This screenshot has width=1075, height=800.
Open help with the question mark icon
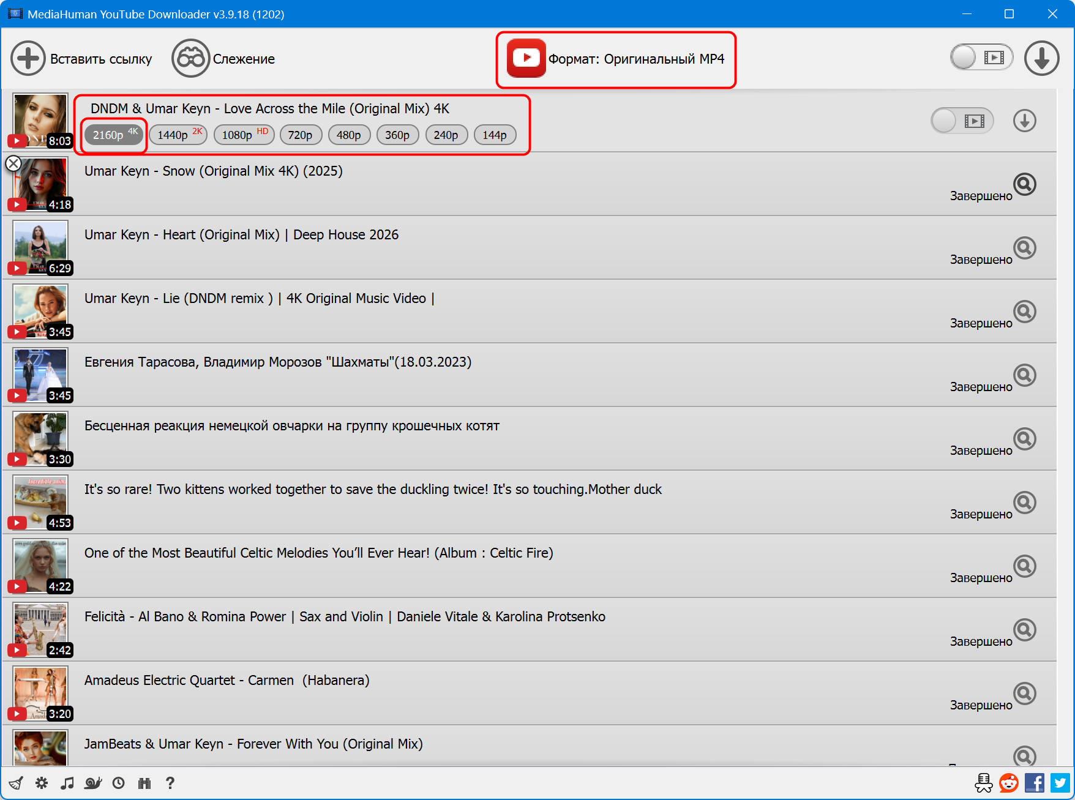(170, 783)
